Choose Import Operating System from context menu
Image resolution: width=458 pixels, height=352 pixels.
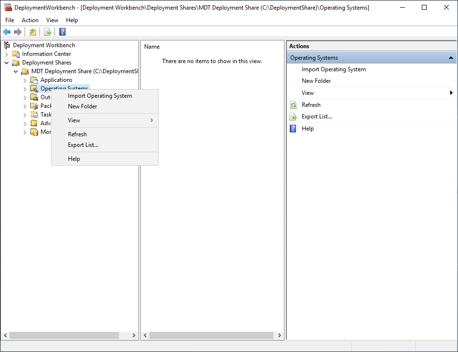(x=100, y=96)
